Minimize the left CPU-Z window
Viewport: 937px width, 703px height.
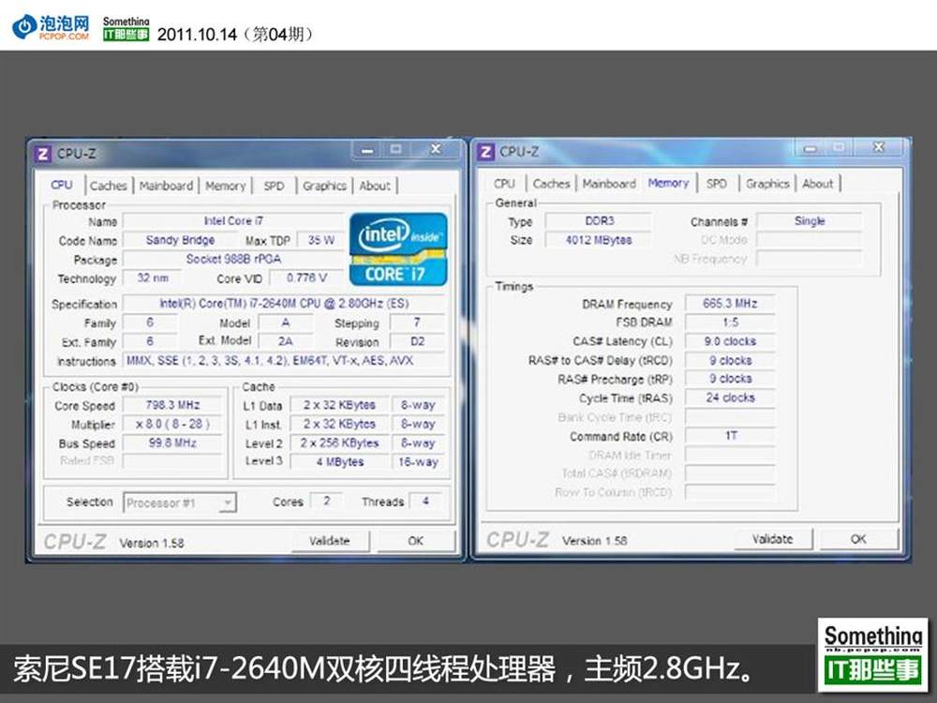tap(367, 149)
